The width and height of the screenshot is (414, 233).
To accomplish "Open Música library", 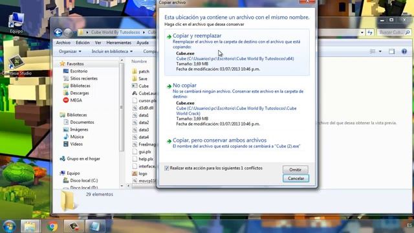I will click(77, 137).
